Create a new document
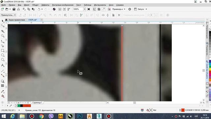This screenshot has height=119, width=211. pos(2,9)
